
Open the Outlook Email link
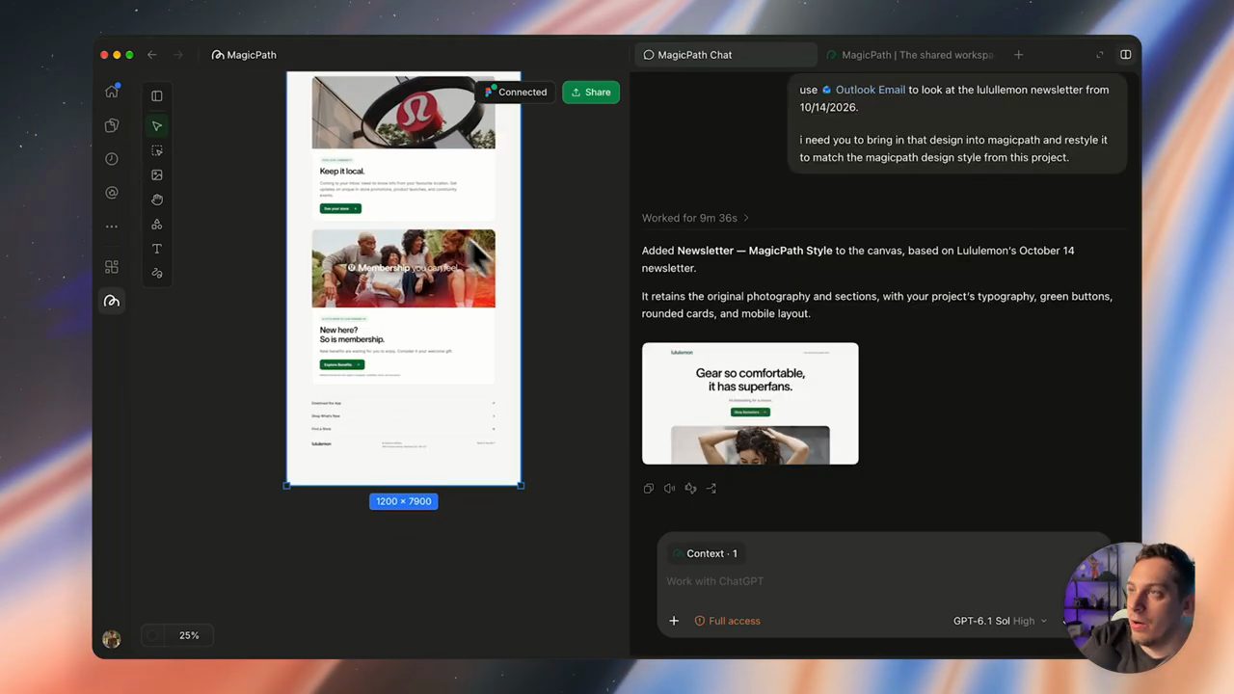click(x=863, y=90)
